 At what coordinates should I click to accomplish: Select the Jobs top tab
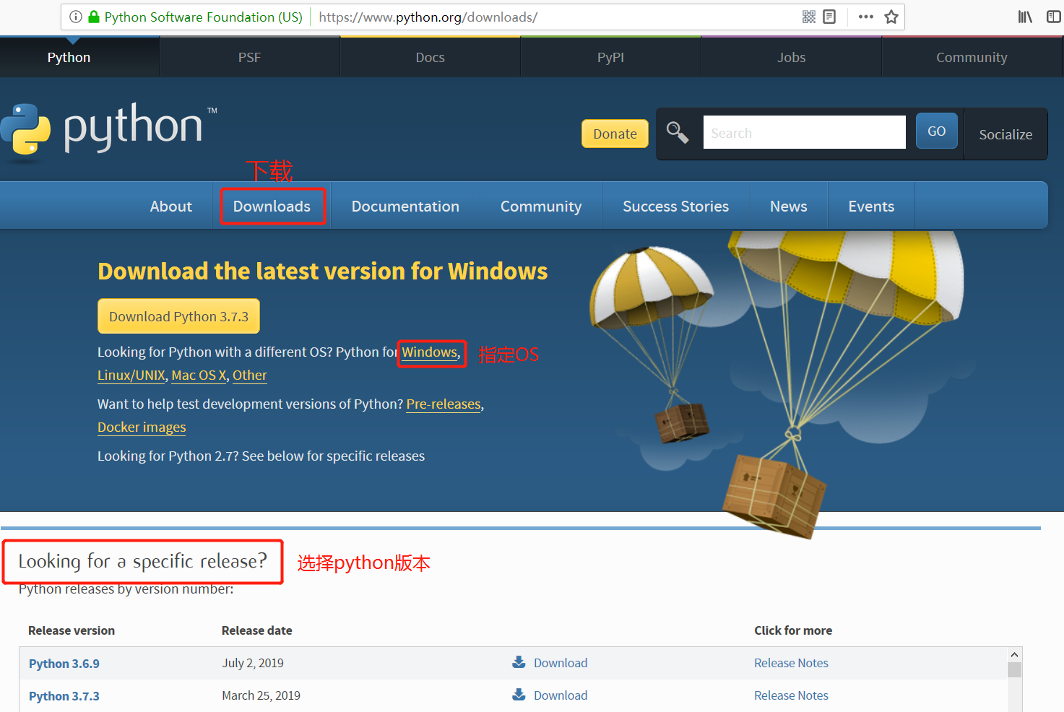coord(791,57)
